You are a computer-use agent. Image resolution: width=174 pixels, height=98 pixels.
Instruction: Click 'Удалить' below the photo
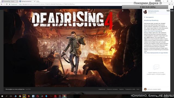(x=122, y=89)
